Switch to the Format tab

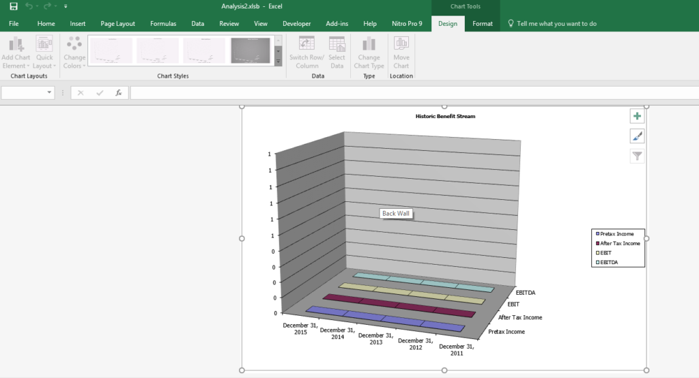482,23
